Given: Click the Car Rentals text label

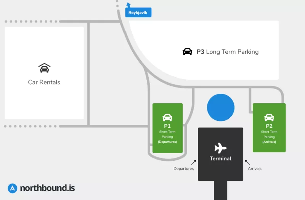Looking at the screenshot, I should click(x=44, y=82).
